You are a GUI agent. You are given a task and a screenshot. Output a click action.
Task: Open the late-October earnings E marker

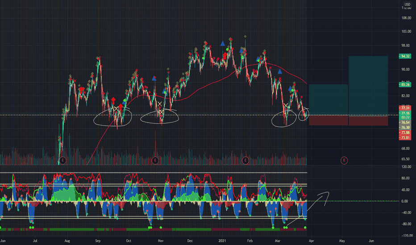tap(155, 160)
